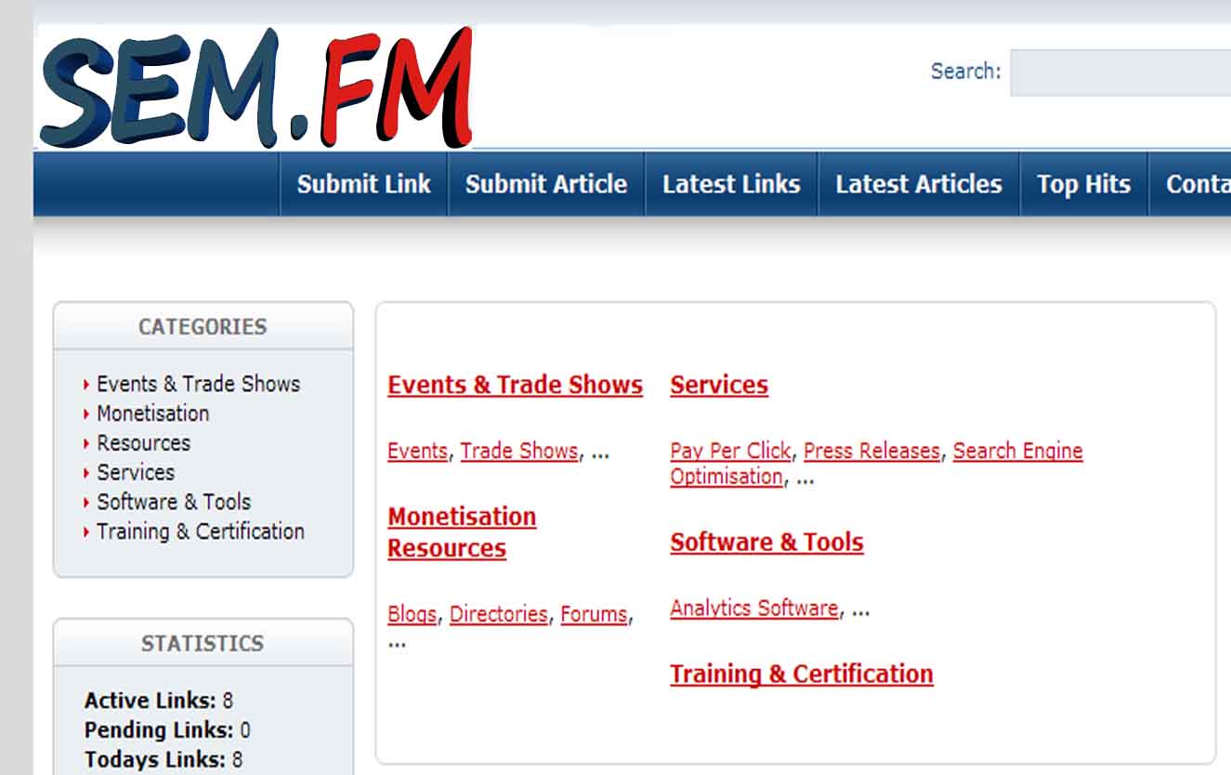The width and height of the screenshot is (1231, 775).
Task: Open the Top Hits page
Action: click(x=1084, y=184)
